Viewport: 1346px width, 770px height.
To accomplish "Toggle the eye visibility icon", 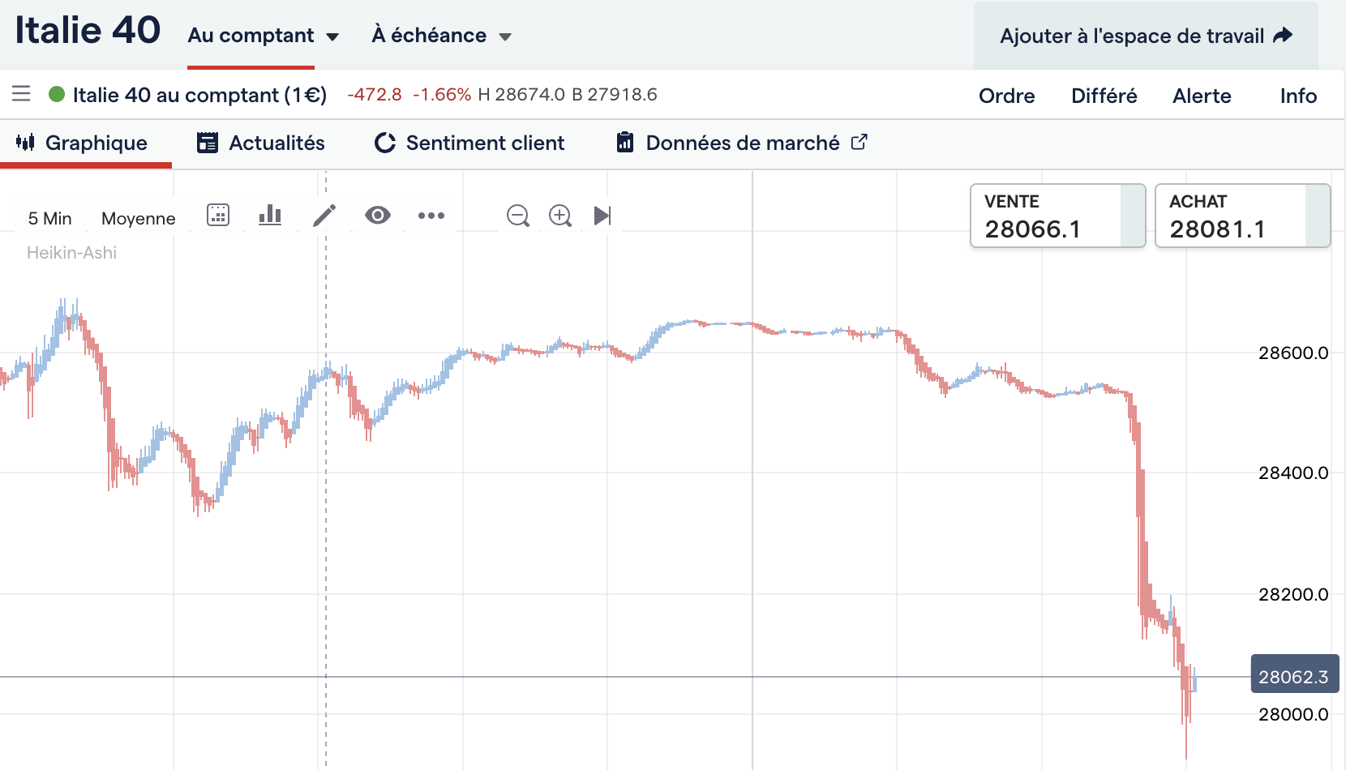I will (378, 216).
